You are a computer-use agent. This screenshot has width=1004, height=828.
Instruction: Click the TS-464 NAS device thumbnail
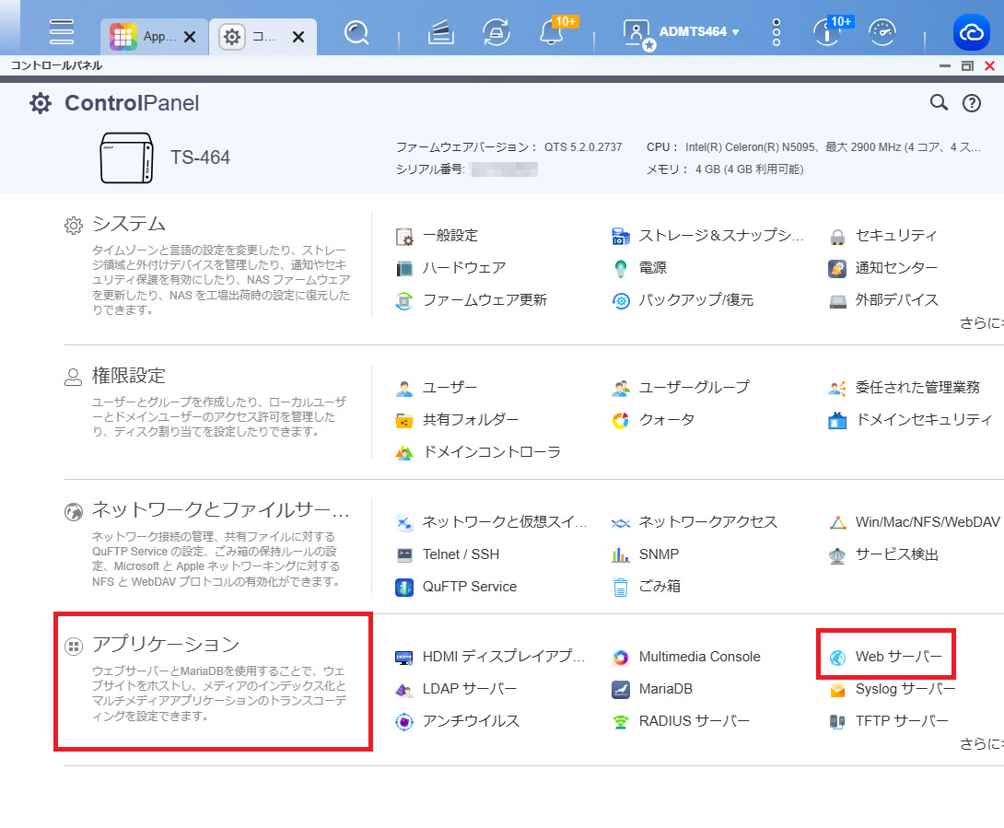126,157
